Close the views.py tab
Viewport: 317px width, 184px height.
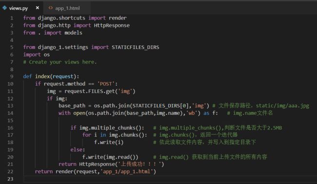(x=38, y=8)
